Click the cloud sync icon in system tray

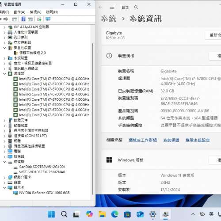(x=202, y=214)
